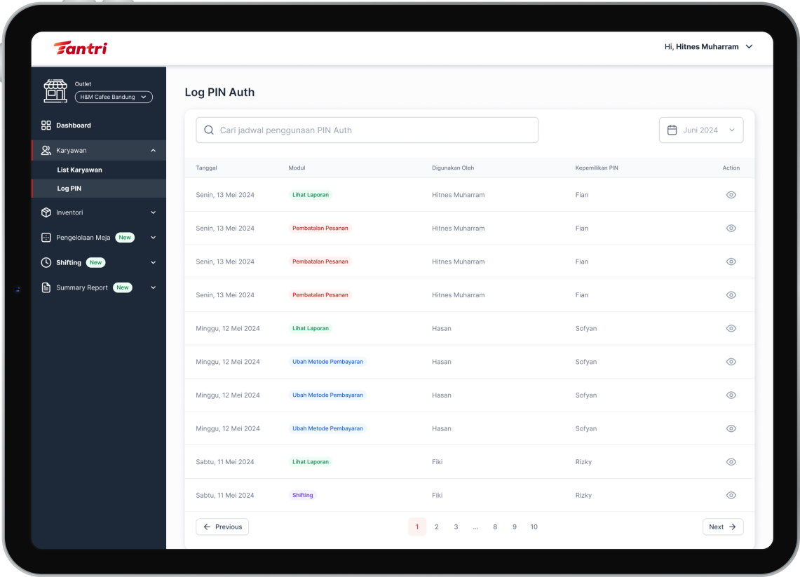Click the search magnifier icon
Image resolution: width=800 pixels, height=577 pixels.
209,130
